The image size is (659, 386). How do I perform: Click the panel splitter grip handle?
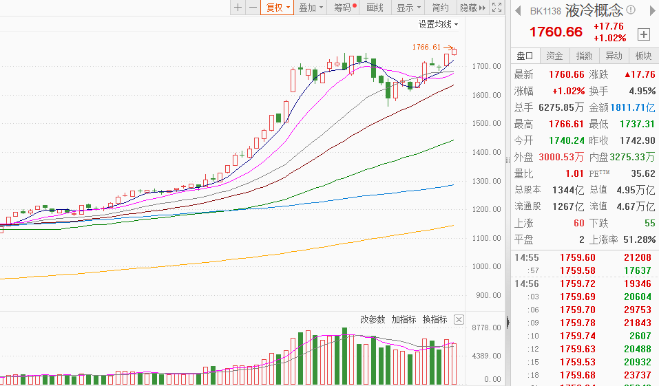coord(508,160)
